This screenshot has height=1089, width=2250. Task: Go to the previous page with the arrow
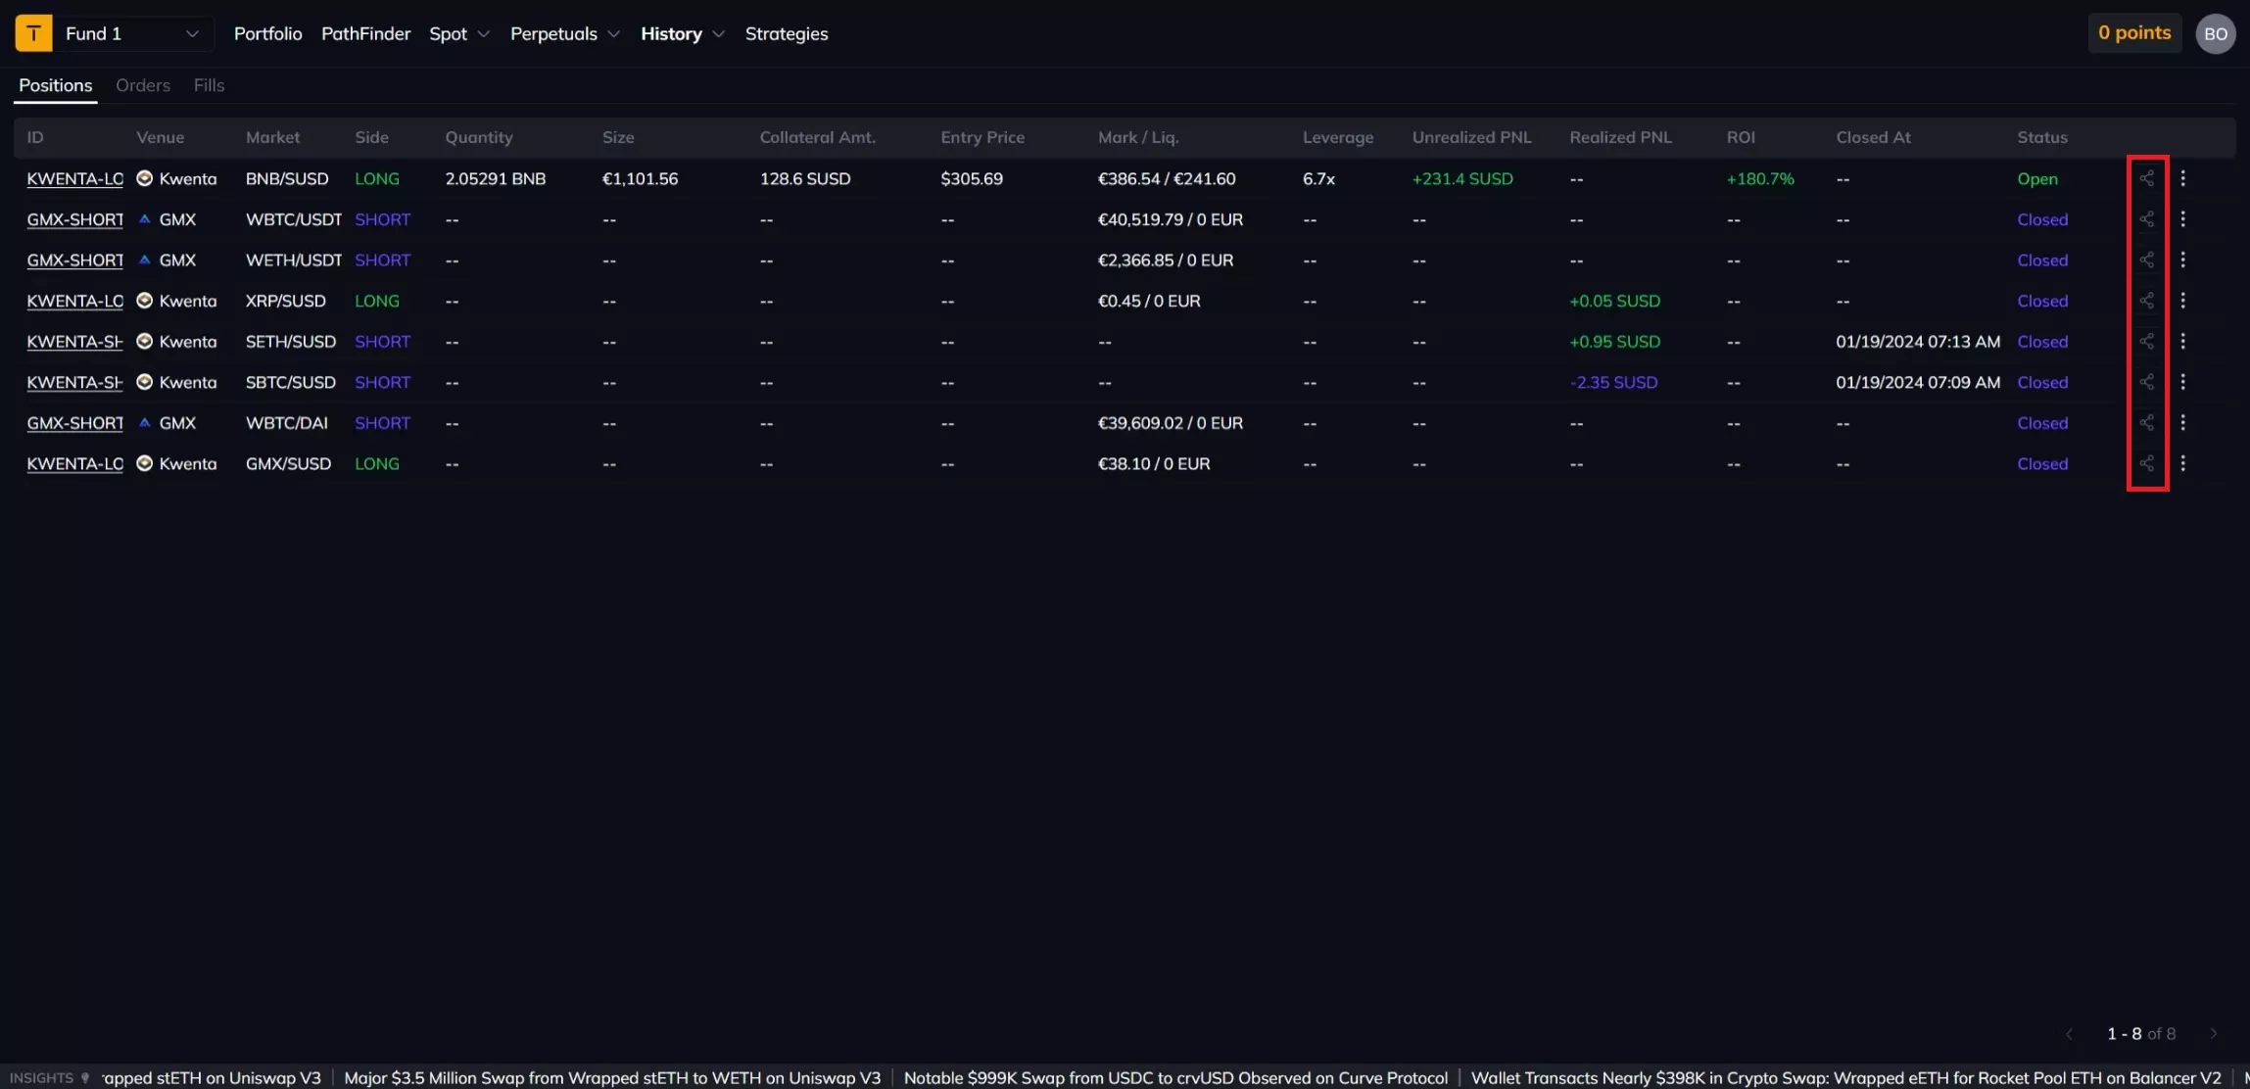(x=2069, y=1034)
